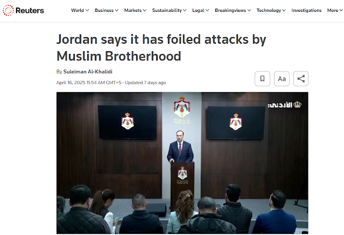Viewport: 344px width, 235px height.
Task: Go to the Investigations section
Action: [306, 10]
